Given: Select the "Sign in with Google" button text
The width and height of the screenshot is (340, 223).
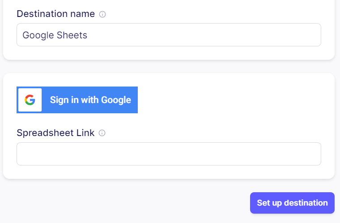Looking at the screenshot, I should (90, 100).
